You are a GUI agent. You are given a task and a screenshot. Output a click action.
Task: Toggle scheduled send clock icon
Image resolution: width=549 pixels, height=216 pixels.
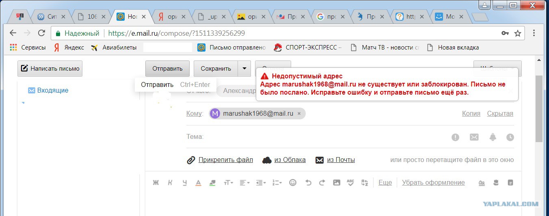510,137
